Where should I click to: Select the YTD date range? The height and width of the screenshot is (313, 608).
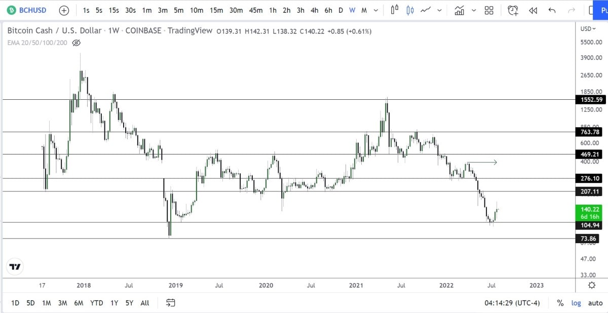click(97, 303)
